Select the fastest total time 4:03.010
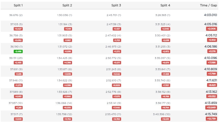 (210, 15)
